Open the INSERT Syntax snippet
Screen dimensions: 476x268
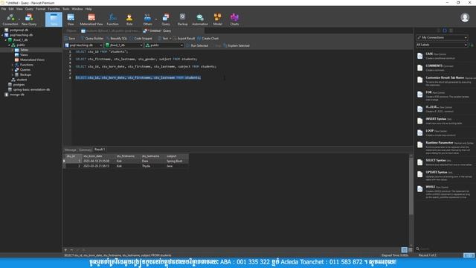445,121
